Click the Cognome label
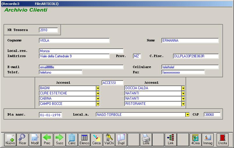The width and height of the screenshot is (234, 148). (x=15, y=40)
